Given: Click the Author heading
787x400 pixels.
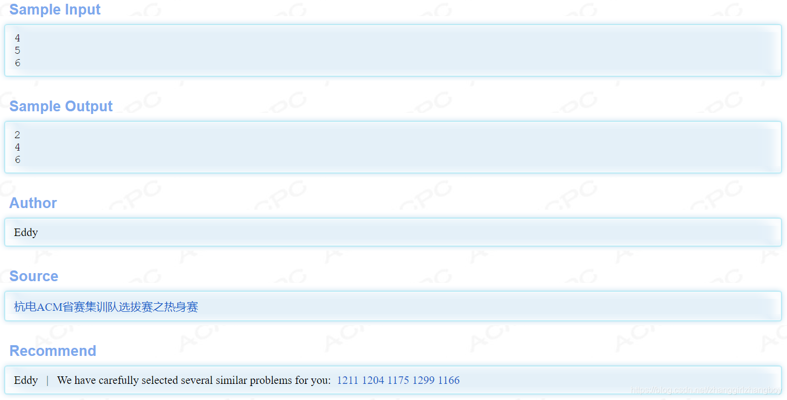Looking at the screenshot, I should tap(33, 203).
